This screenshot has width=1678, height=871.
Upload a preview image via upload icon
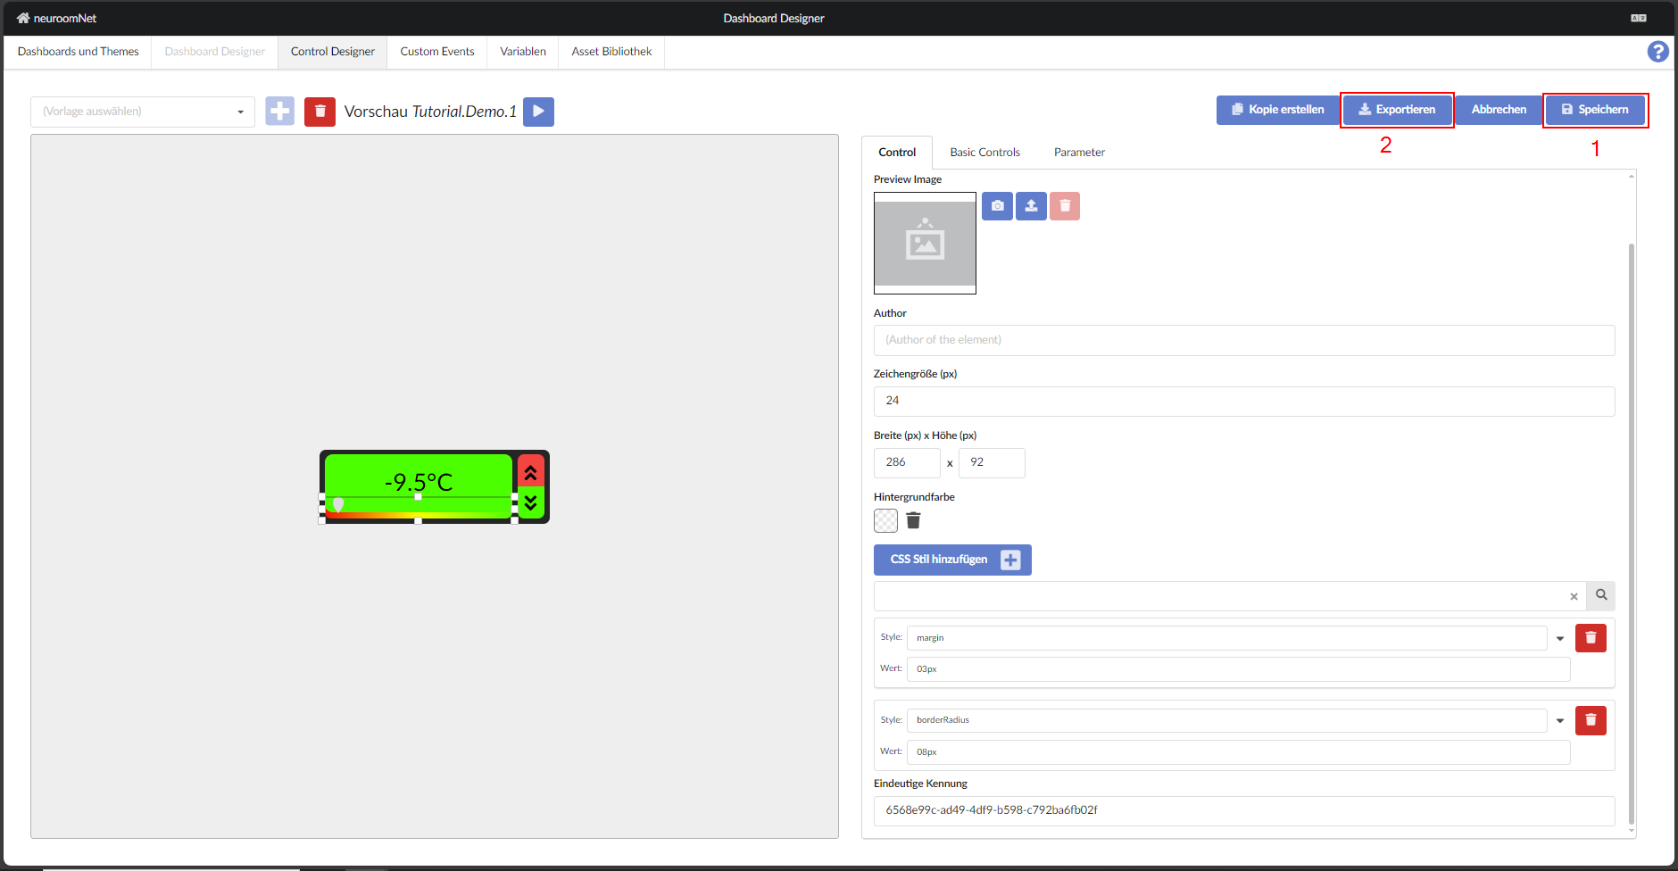[1031, 206]
